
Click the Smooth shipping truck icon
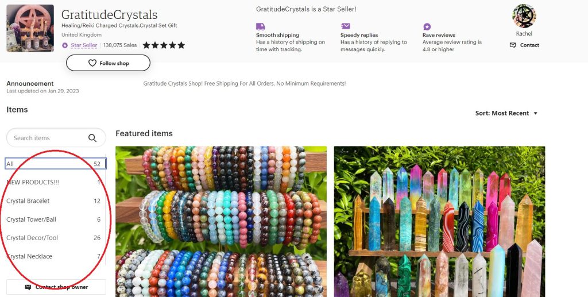coord(261,26)
